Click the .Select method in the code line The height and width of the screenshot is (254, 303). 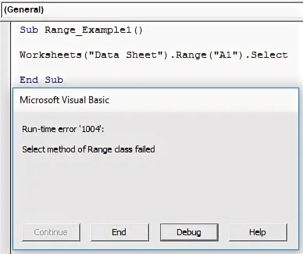pyautogui.click(x=269, y=55)
